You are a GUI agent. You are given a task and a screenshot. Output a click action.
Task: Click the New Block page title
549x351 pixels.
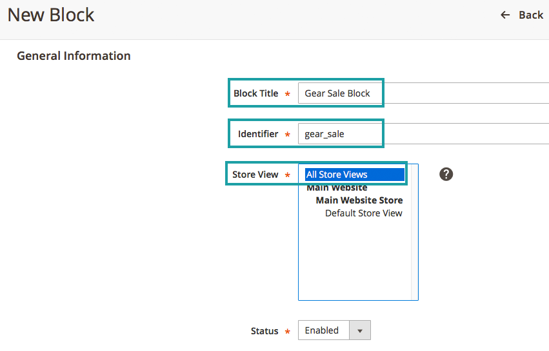[x=51, y=15]
